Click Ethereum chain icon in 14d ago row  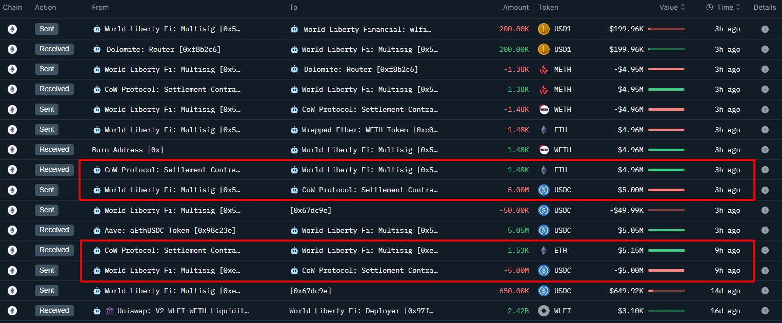[x=12, y=291]
